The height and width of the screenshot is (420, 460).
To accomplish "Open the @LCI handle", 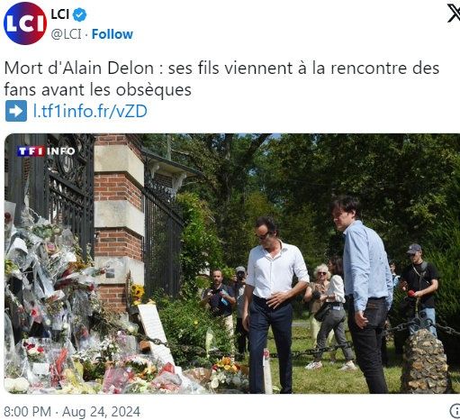I will coord(66,34).
